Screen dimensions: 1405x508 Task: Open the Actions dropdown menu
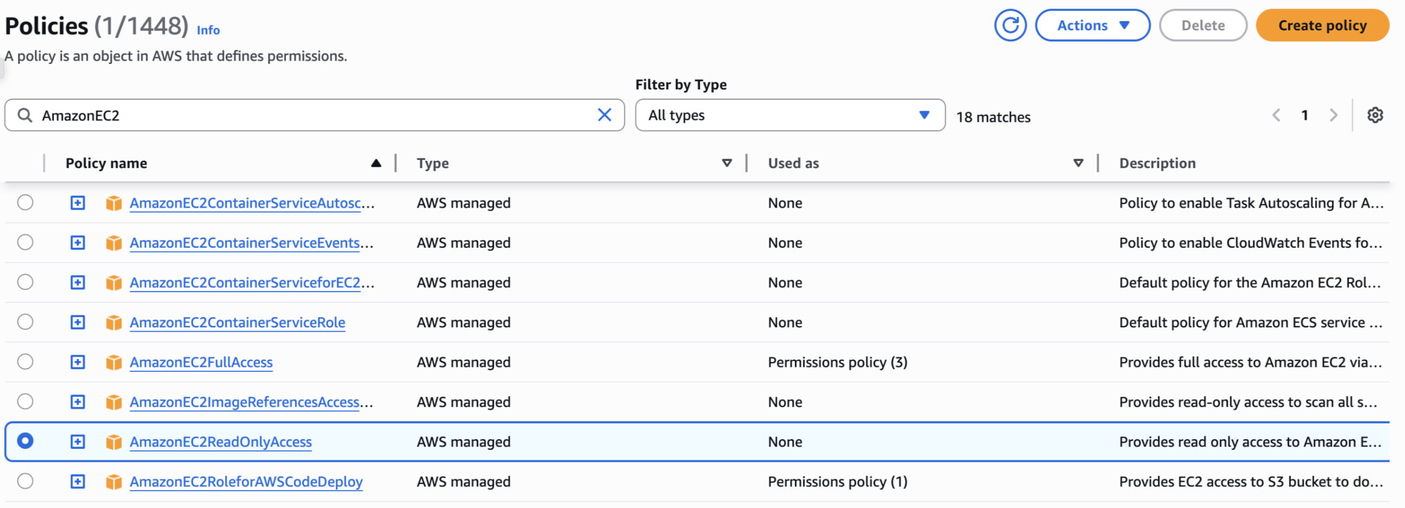click(x=1092, y=25)
